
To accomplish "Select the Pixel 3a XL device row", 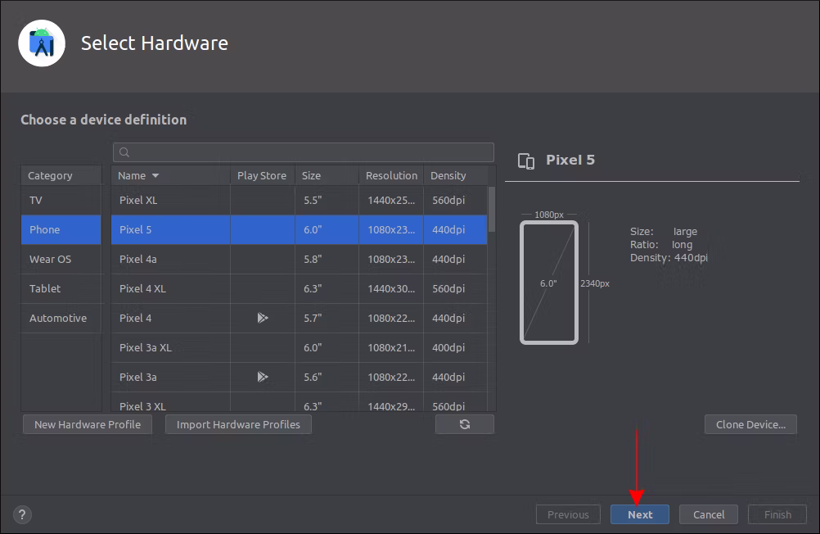I will pos(300,347).
